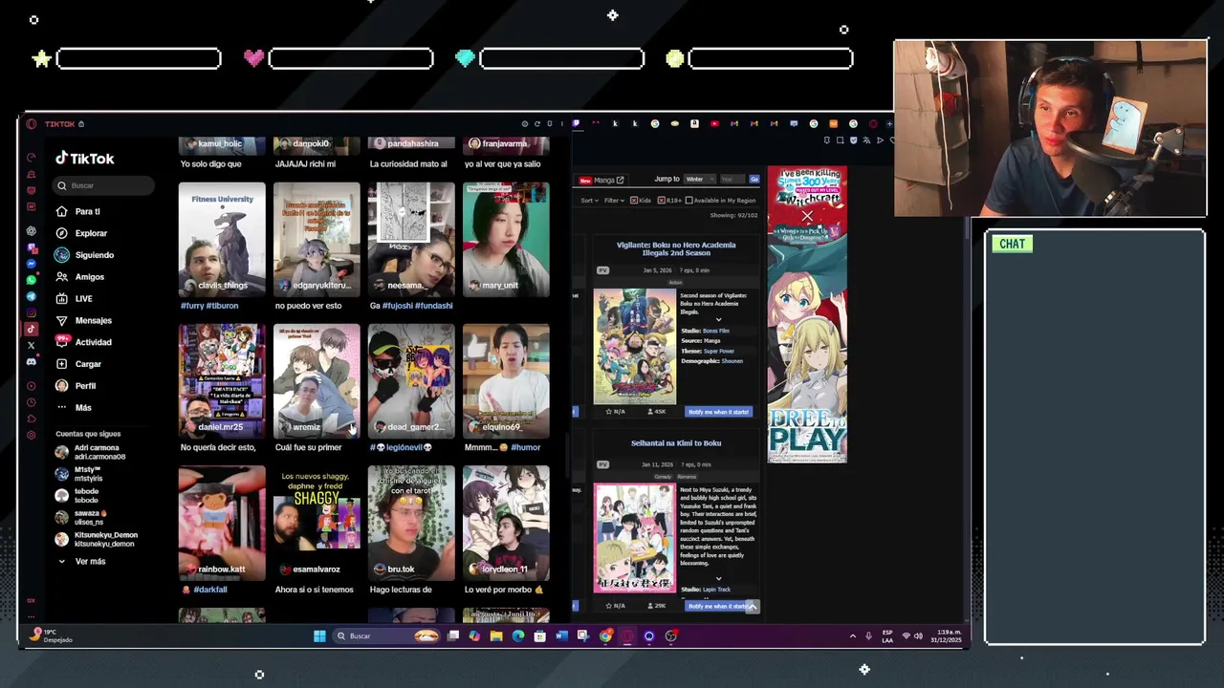The width and height of the screenshot is (1224, 688).
Task: Close the Witchcraft ad overlay X
Action: point(807,217)
